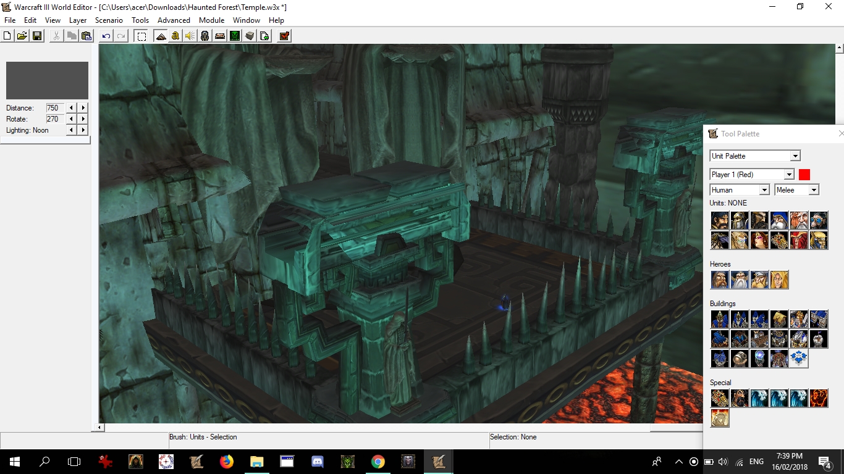Open the Scenario menu
The image size is (844, 474).
point(109,20)
